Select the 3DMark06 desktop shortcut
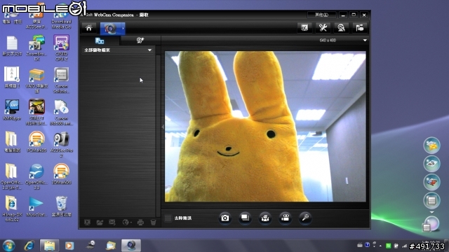Screen dimensions: 449x252 (x=61, y=174)
